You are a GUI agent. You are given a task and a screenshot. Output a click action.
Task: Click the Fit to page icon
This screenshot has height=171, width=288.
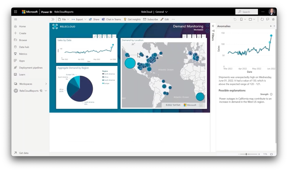271,154
